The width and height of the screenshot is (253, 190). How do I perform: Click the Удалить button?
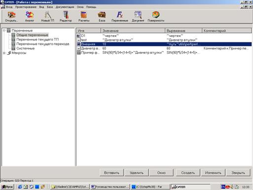pyautogui.click(x=137, y=173)
